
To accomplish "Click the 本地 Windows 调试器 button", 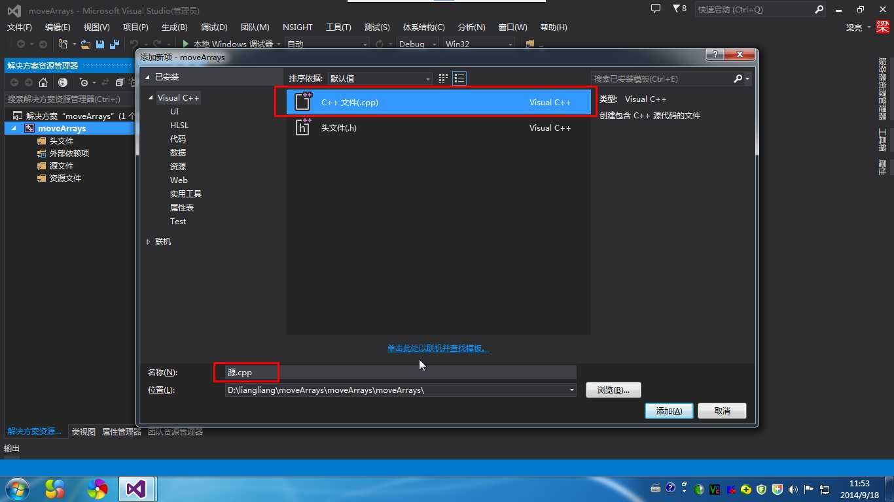I will pos(228,44).
